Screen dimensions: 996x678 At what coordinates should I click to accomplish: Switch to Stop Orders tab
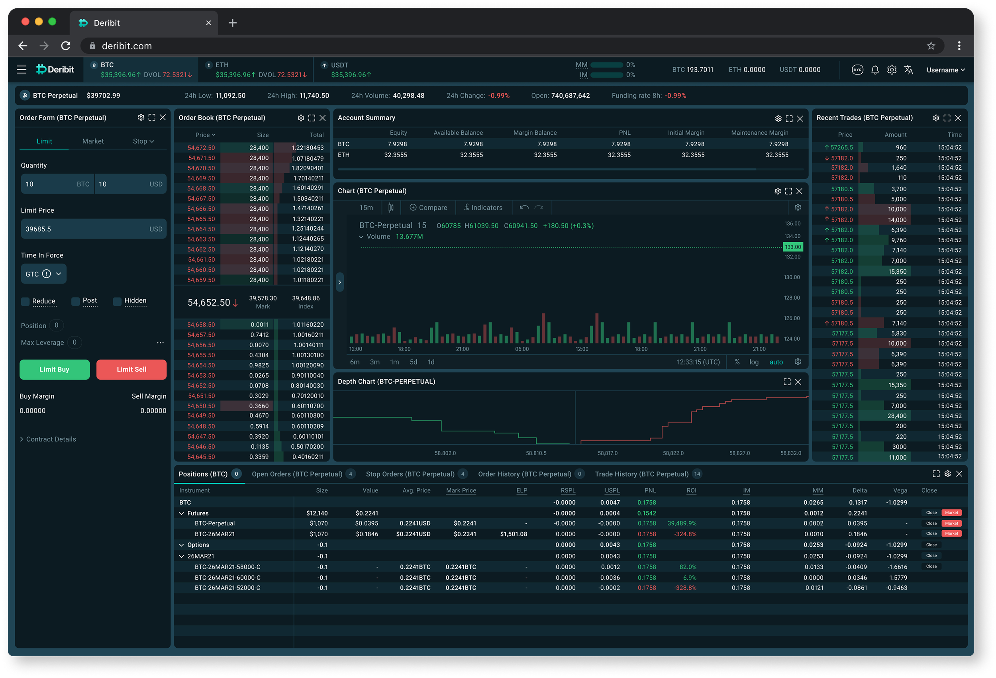click(x=417, y=474)
